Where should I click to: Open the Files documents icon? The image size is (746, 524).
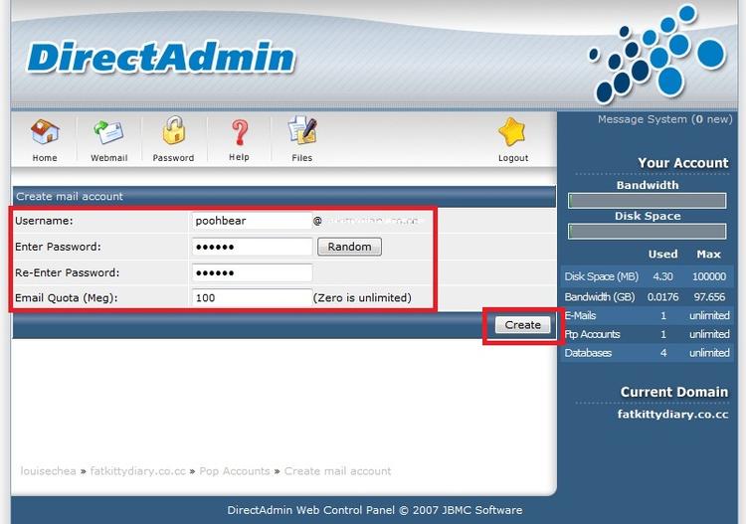coord(302,130)
